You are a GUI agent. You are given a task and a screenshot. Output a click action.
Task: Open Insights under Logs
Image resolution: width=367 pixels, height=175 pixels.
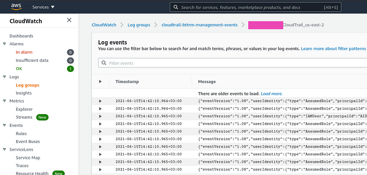[24, 93]
